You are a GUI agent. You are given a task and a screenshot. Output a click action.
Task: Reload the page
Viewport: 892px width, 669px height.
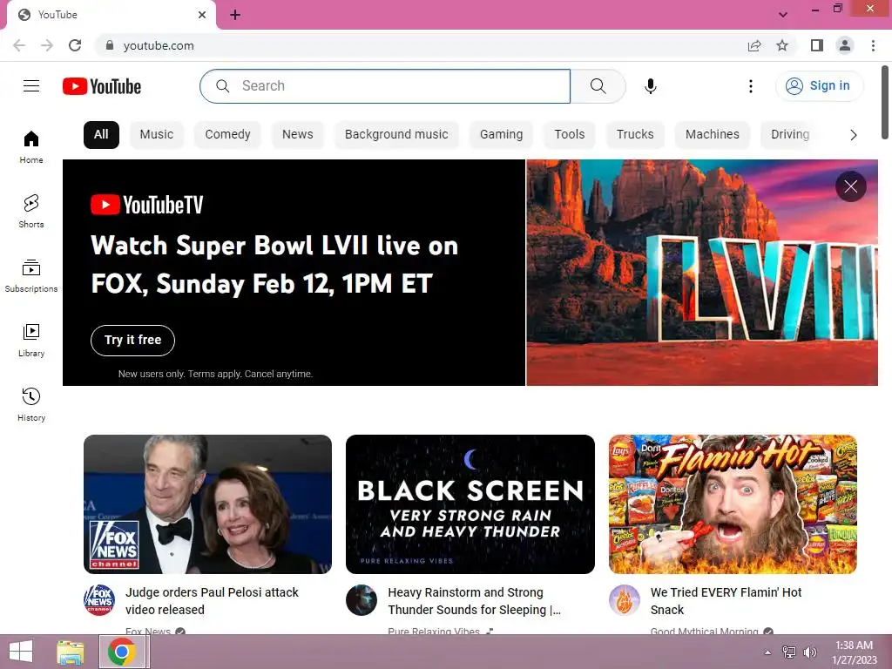click(75, 45)
